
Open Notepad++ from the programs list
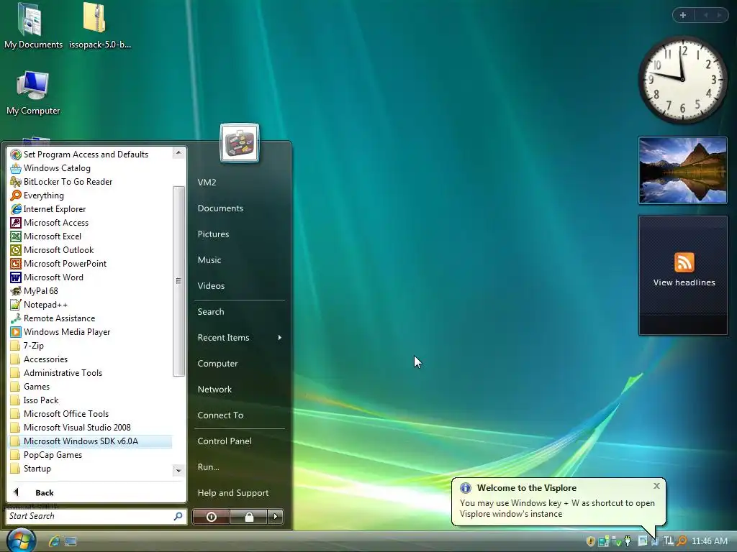[x=90, y=304]
